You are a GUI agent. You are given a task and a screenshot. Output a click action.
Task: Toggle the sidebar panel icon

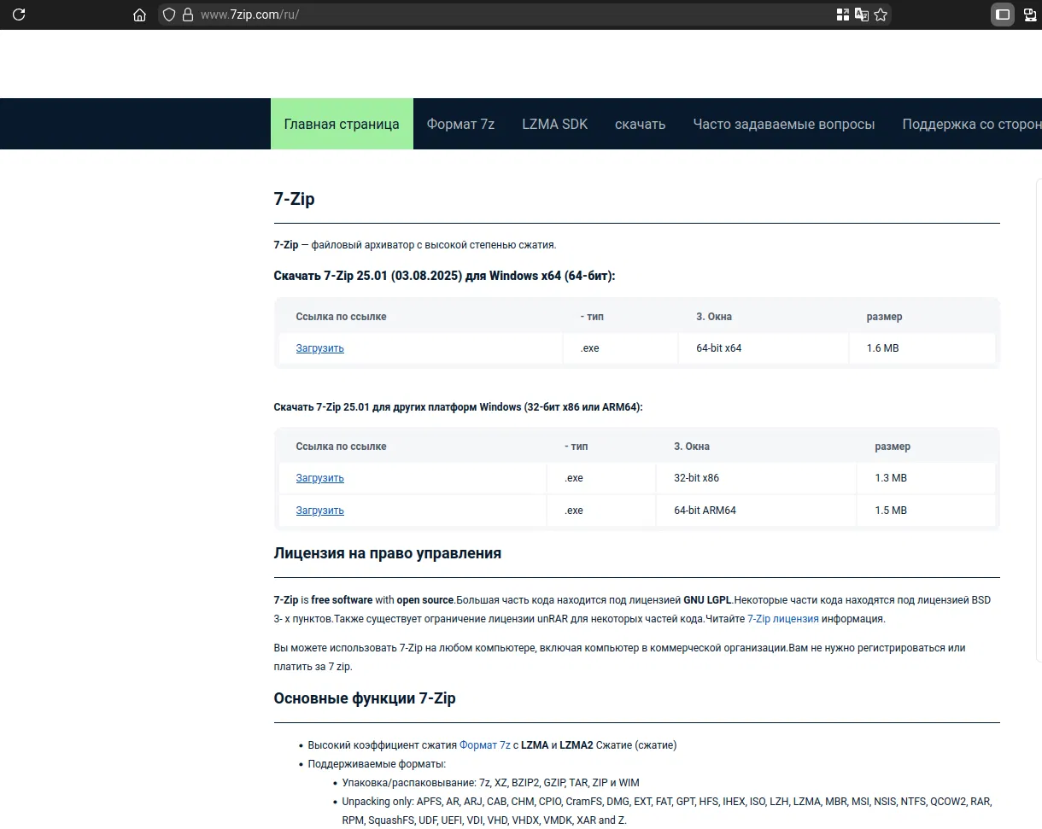click(x=1003, y=15)
